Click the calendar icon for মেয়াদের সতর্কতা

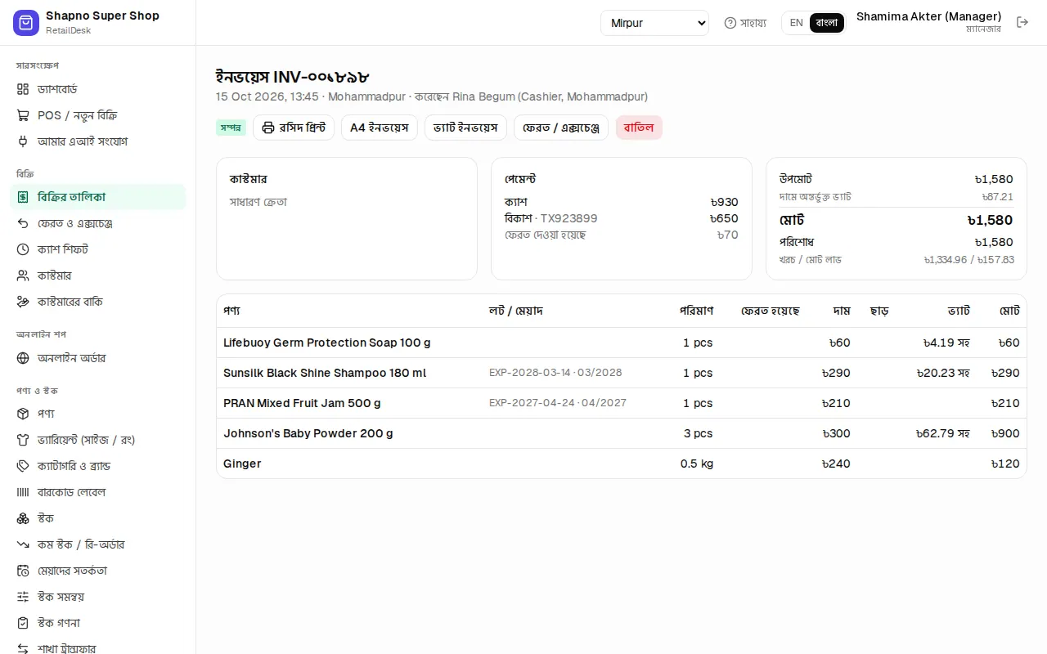click(x=23, y=571)
